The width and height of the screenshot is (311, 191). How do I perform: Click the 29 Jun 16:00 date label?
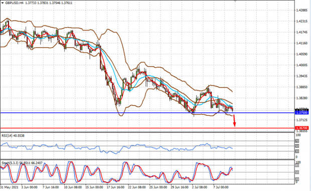tap(180, 187)
